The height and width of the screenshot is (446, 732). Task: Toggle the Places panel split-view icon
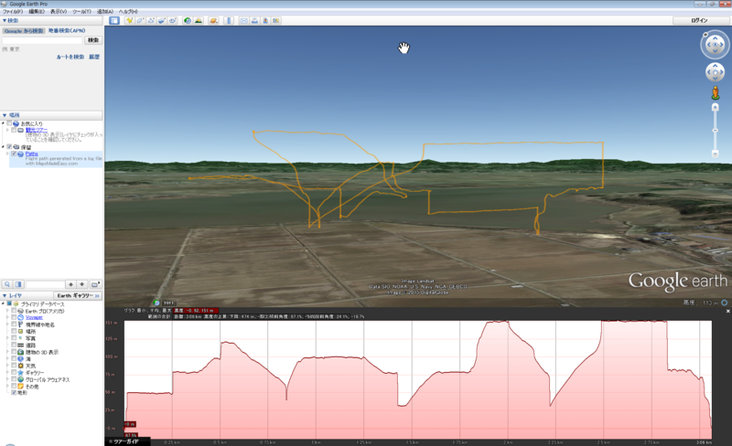point(18,284)
